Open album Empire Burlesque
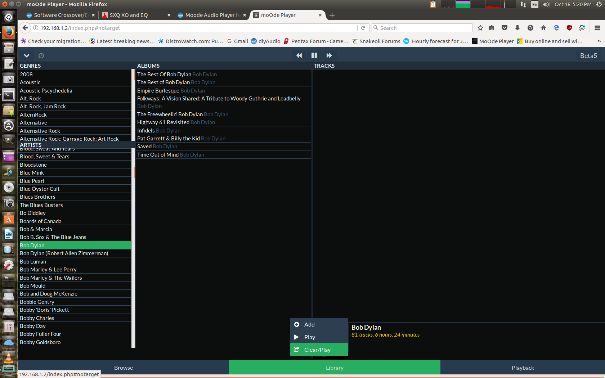This screenshot has height=378, width=605. [223, 90]
